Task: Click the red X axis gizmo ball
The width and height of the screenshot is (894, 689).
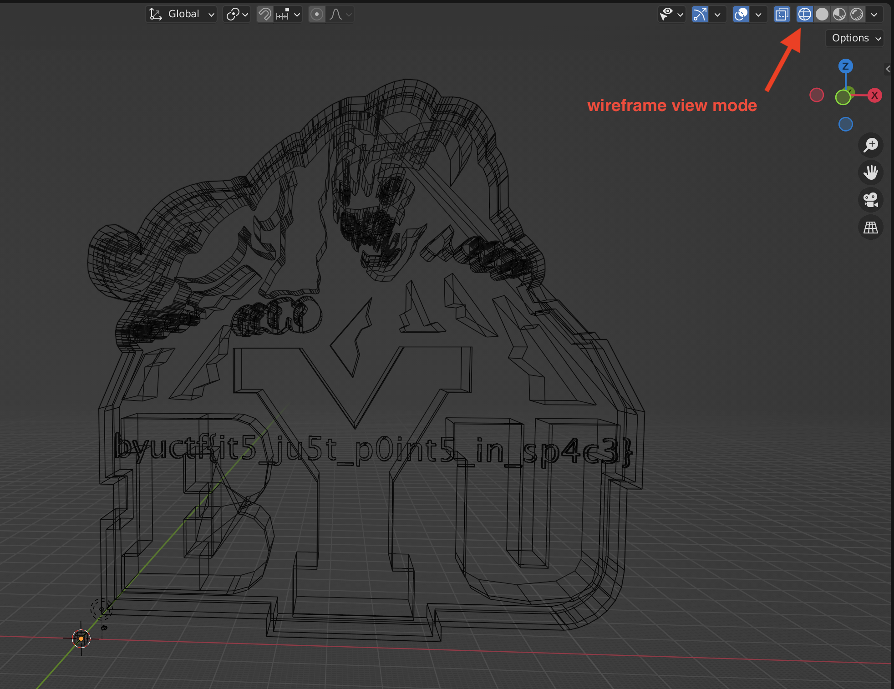Action: 874,96
